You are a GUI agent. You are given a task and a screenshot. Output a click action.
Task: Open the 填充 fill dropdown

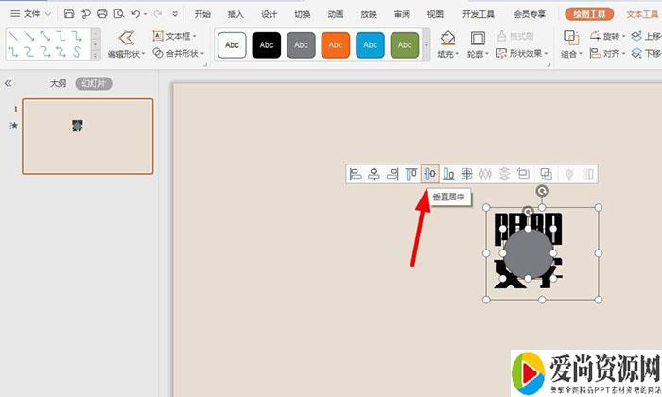click(447, 44)
